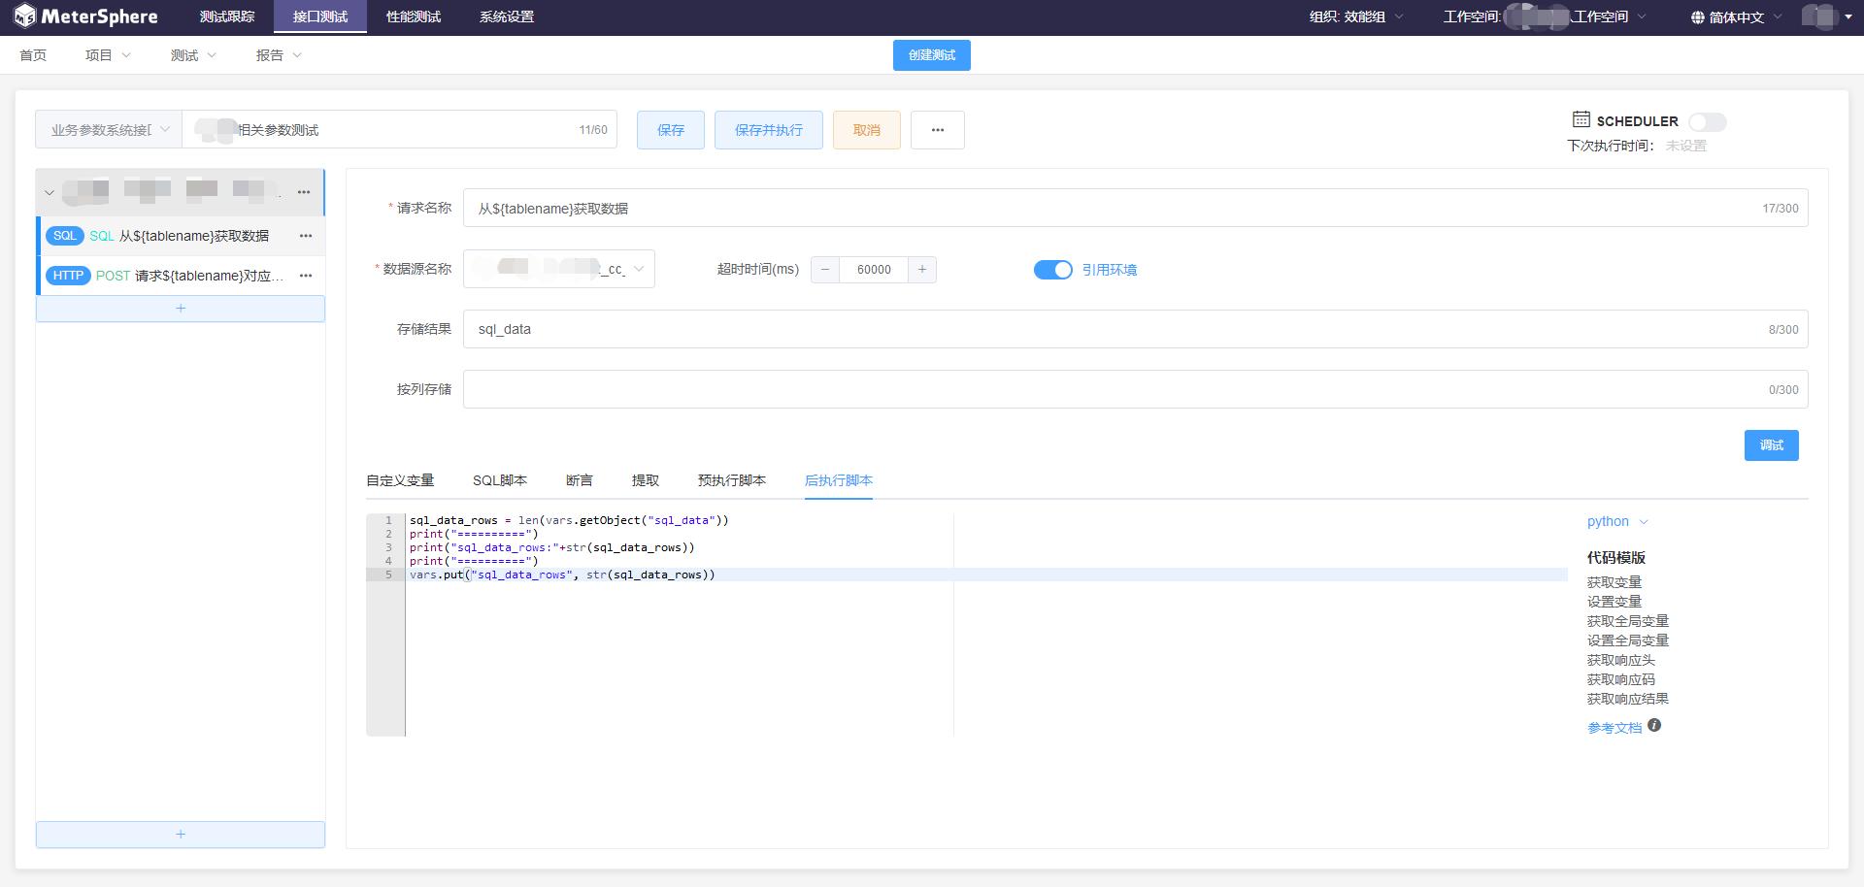
Task: Click the test name input field
Action: (400, 130)
